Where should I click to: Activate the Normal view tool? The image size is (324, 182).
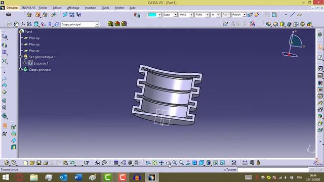[x=188, y=163]
